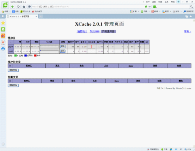Click the skin shirt icon in title bar
195x151 pixels.
tap(178, 2)
